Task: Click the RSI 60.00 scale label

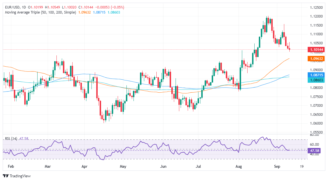Action: 314,144
